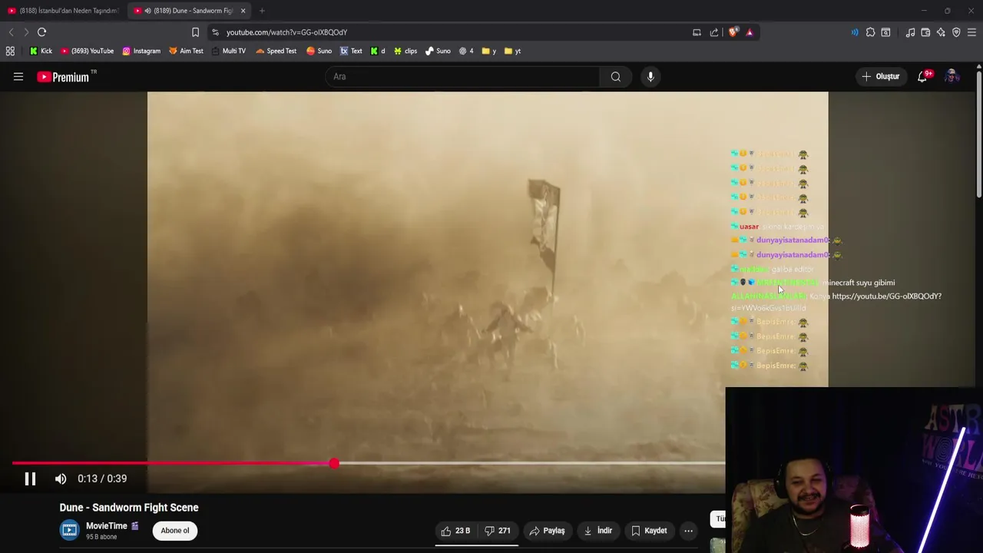983x553 pixels.
Task: Expand the y bookmarks folder
Action: (488, 51)
